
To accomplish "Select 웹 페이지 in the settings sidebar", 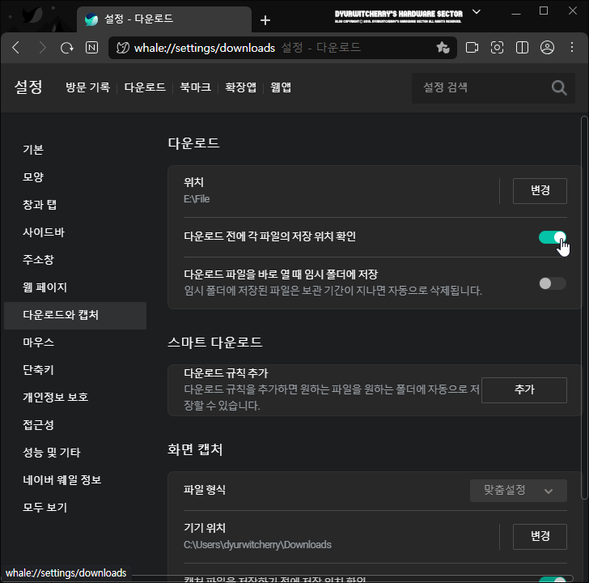I will [44, 287].
